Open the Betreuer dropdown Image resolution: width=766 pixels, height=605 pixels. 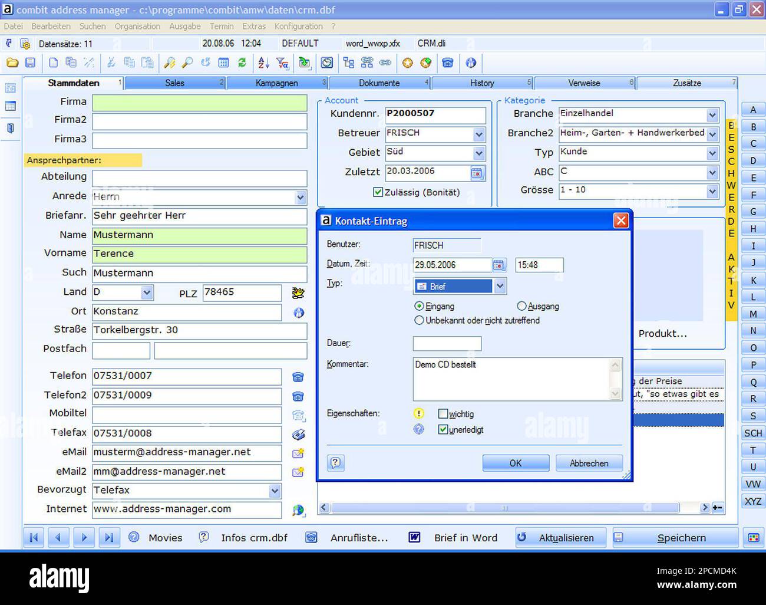[479, 135]
